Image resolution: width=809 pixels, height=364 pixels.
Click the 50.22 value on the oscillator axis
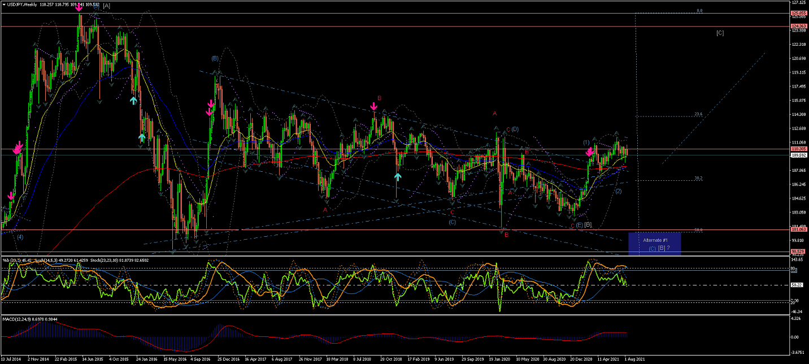797,285
